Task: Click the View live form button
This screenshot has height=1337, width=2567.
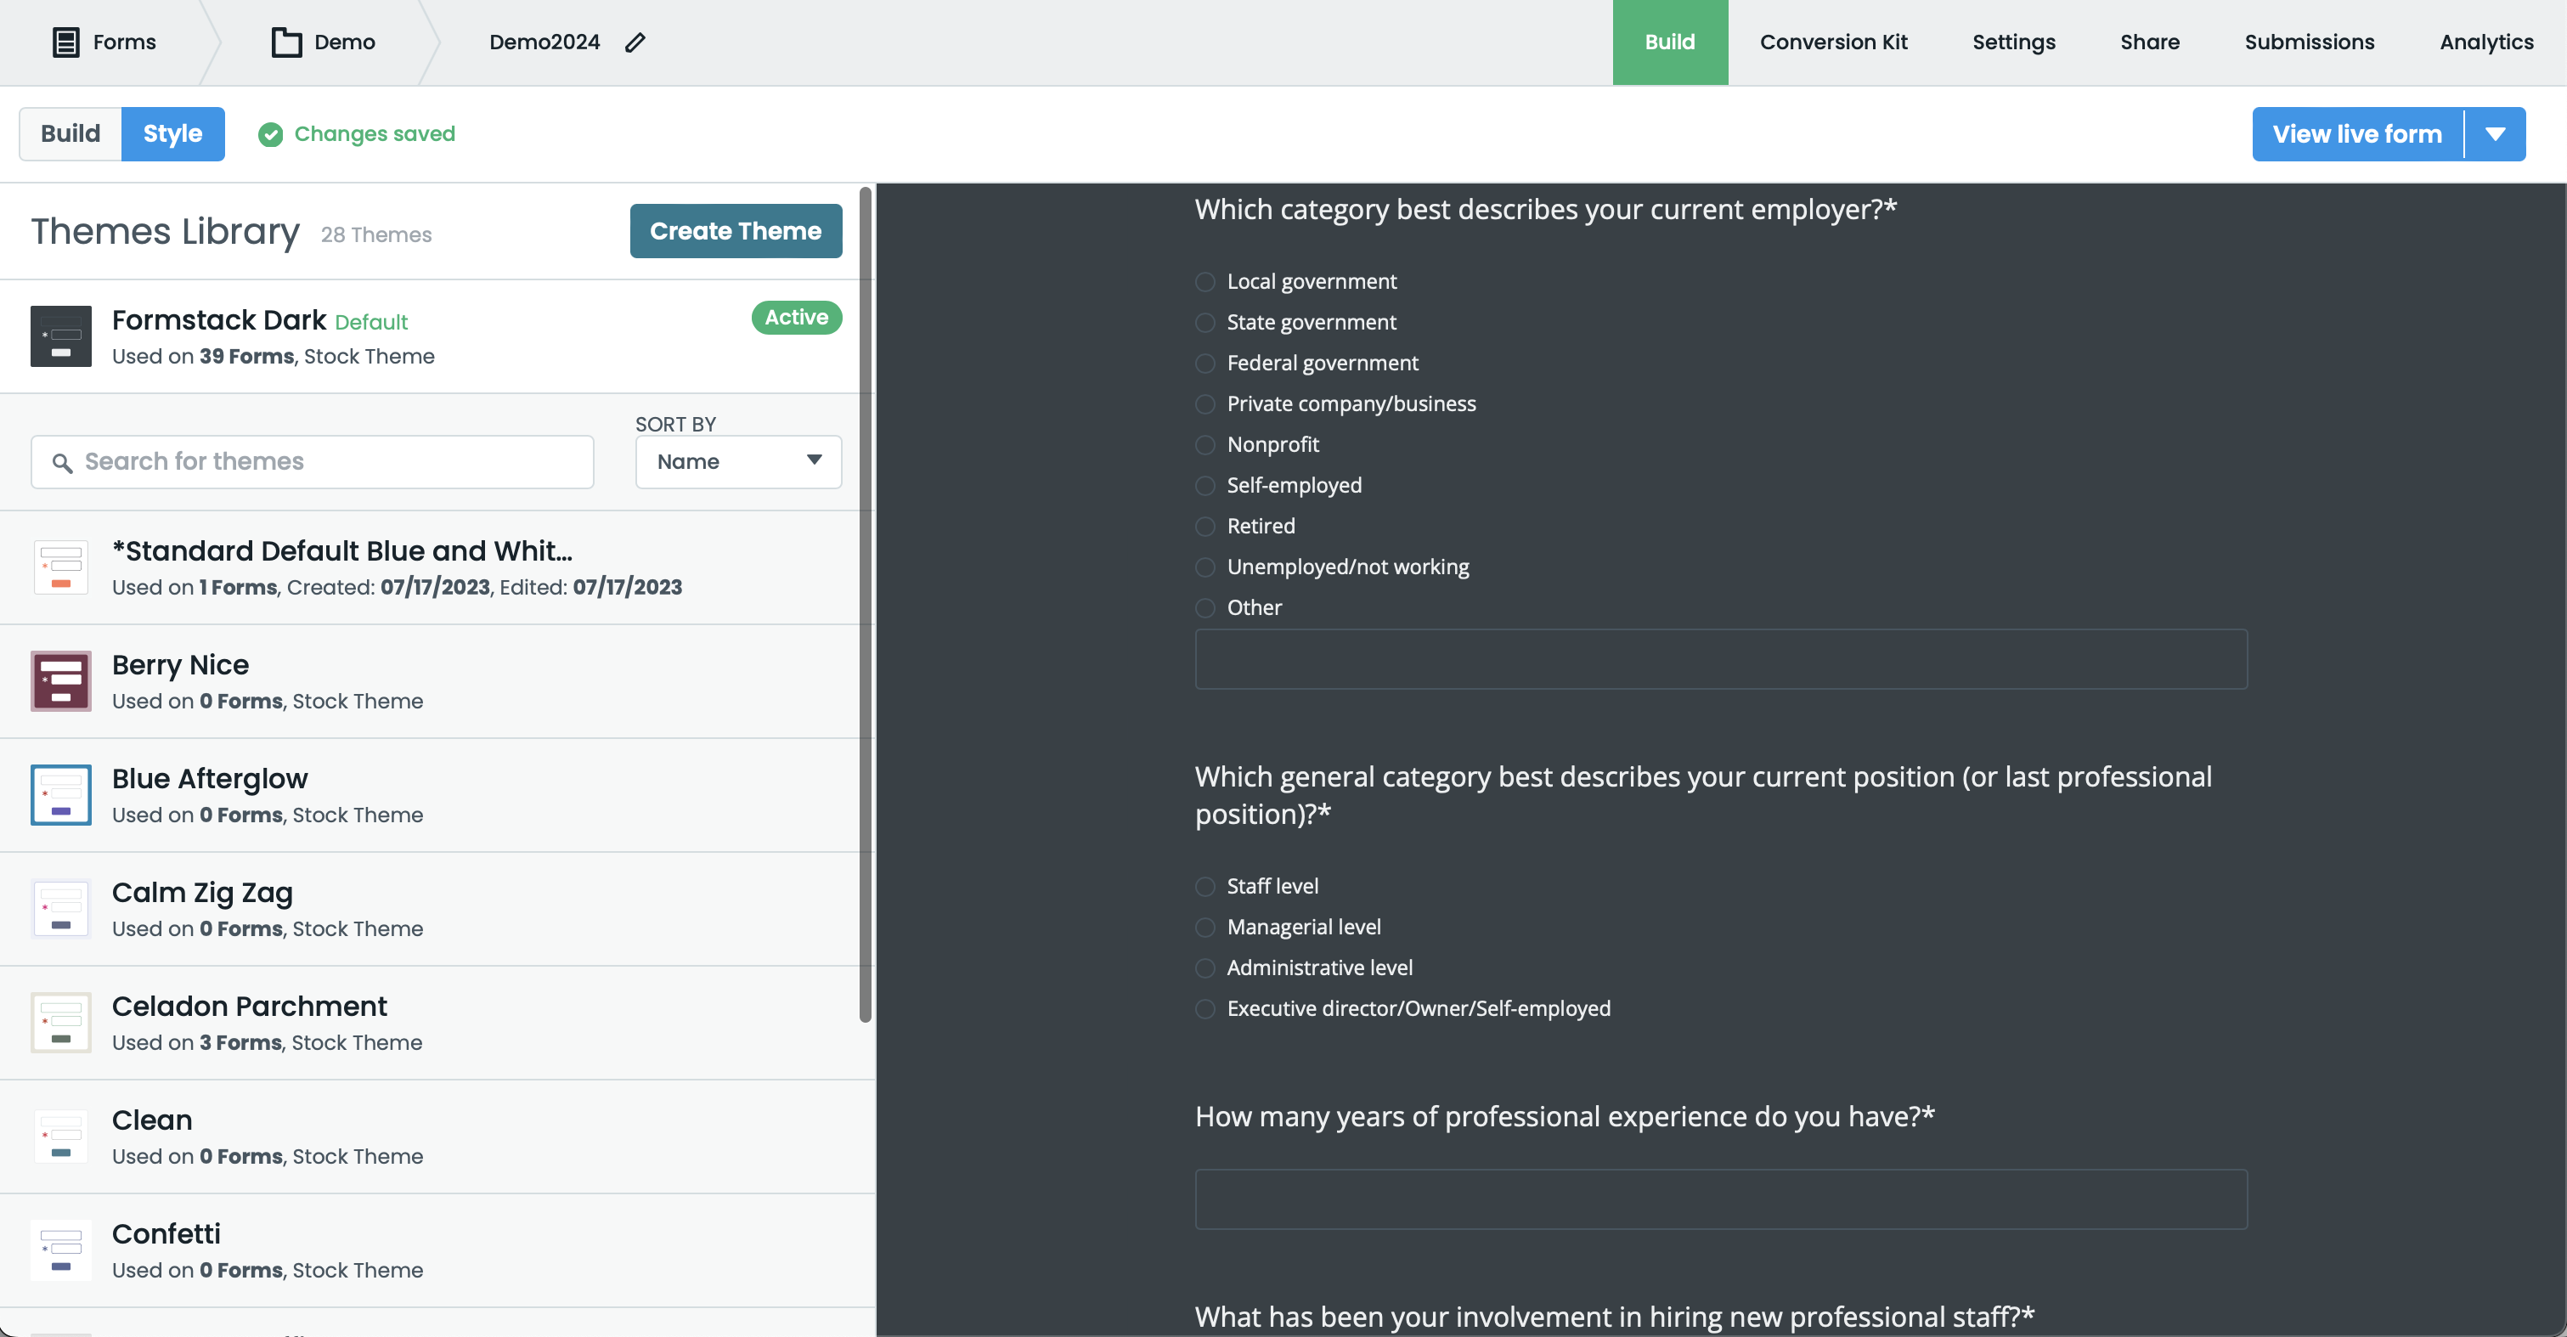Action: [2356, 134]
